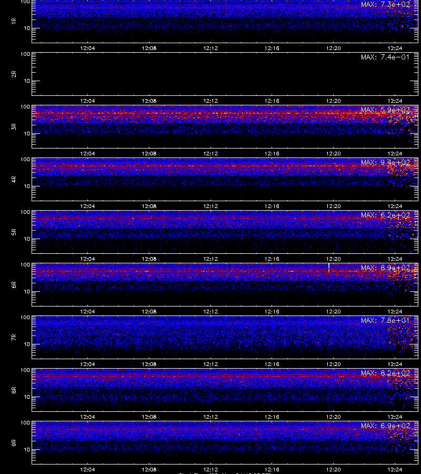Pick the 7R panel label
Image resolution: width=421 pixels, height=474 pixels.
point(14,338)
